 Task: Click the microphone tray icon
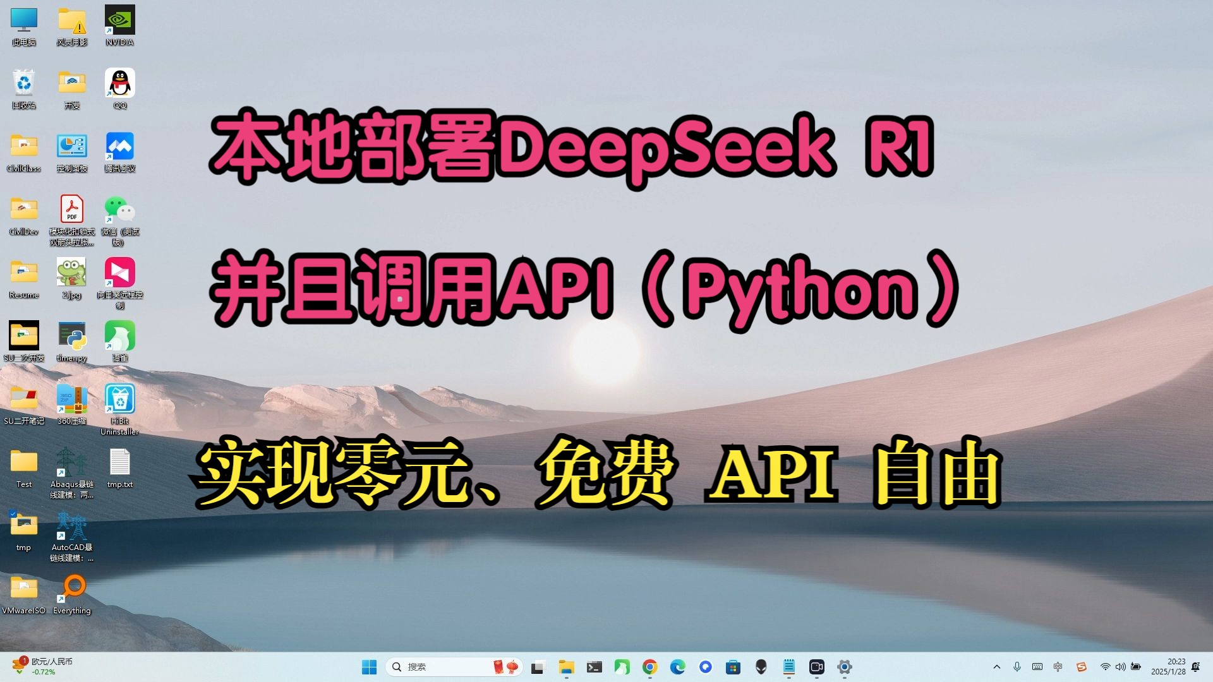click(1017, 667)
